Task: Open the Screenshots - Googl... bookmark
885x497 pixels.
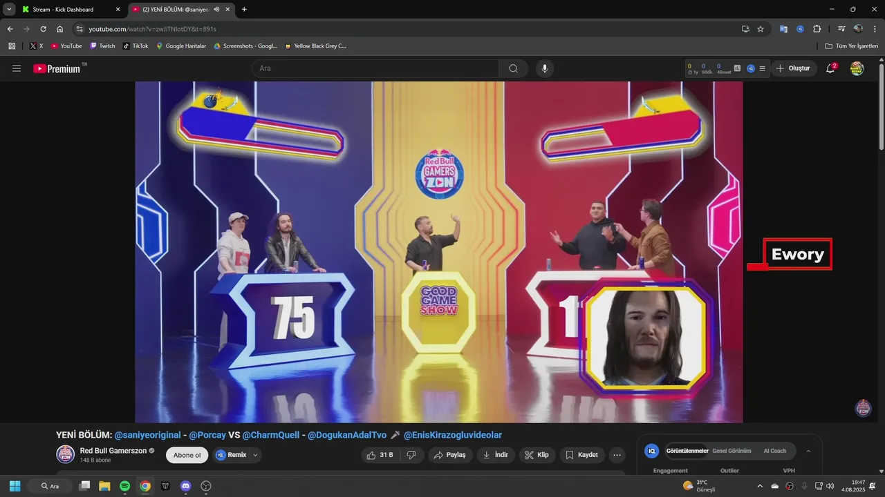Action: [x=245, y=46]
